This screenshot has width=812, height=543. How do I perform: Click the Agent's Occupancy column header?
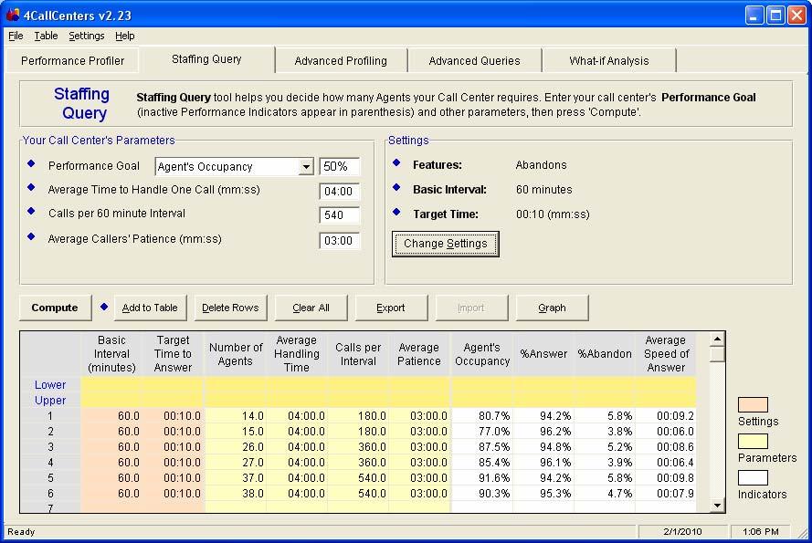482,354
